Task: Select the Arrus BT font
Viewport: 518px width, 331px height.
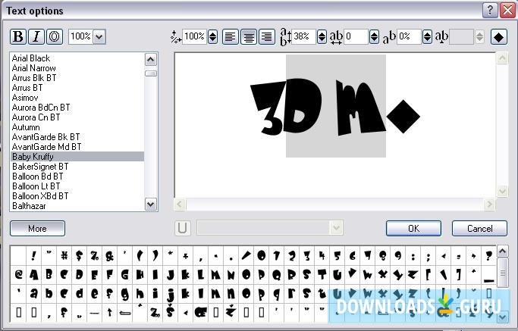Action: [77, 88]
